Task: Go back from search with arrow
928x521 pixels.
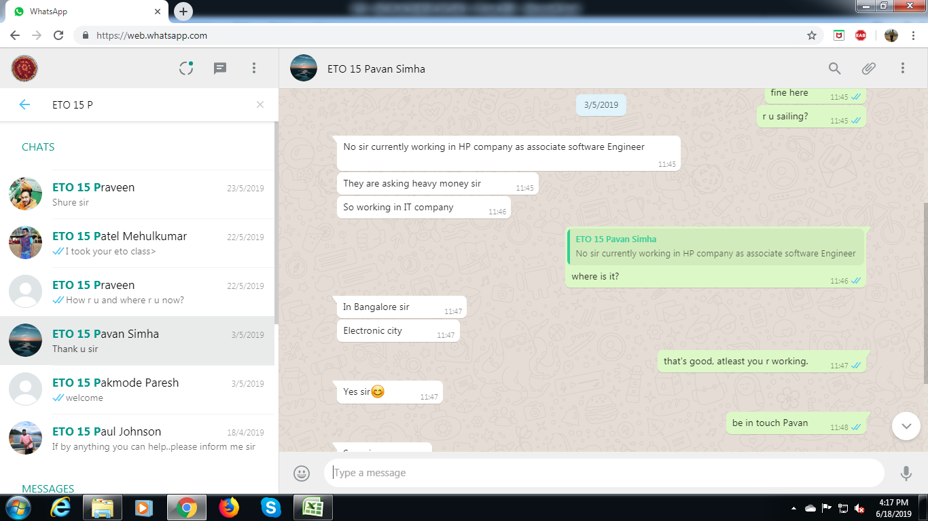Action: (24, 104)
